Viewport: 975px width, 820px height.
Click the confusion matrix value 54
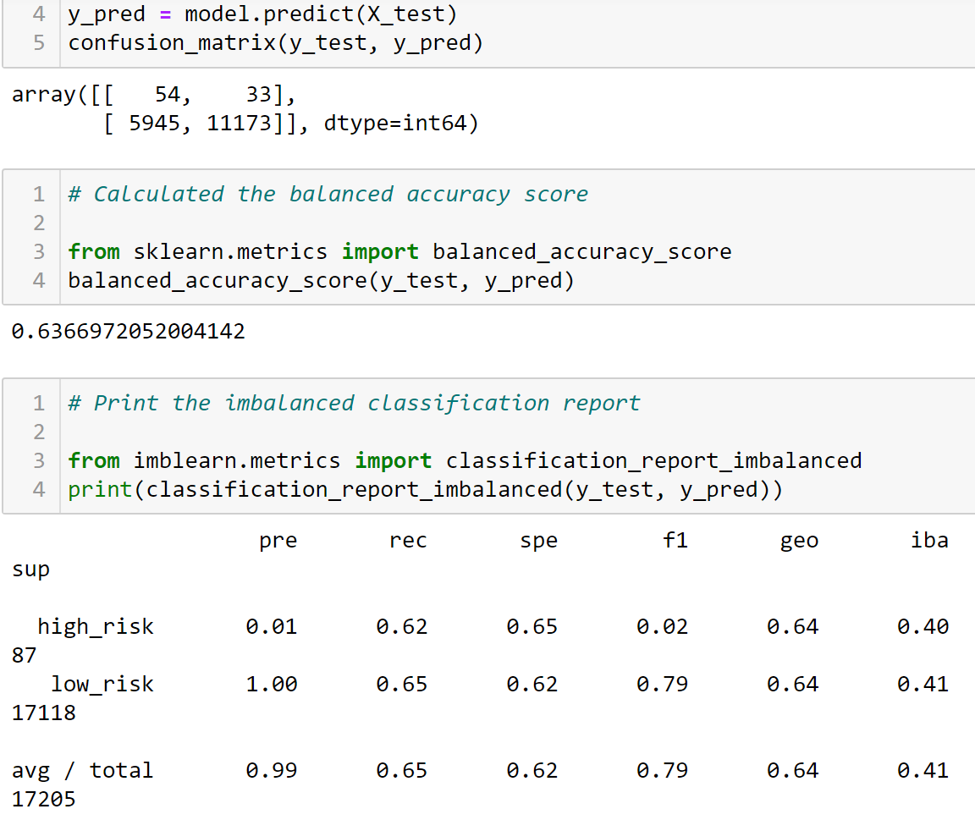pos(168,95)
